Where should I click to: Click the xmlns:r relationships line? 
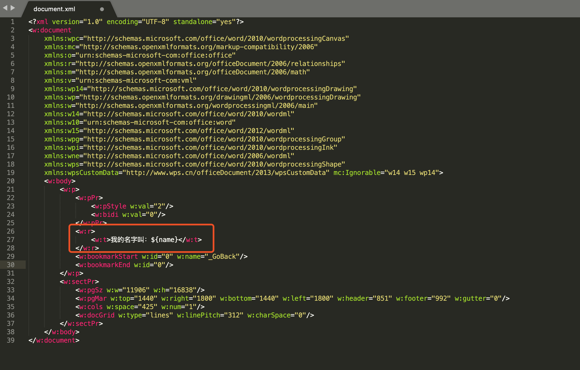195,63
